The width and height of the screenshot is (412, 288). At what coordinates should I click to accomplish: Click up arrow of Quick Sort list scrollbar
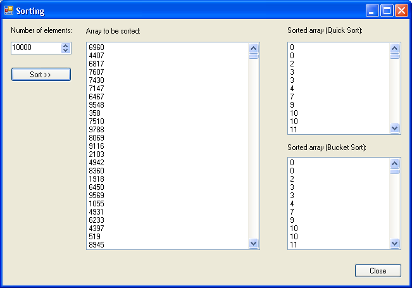(395, 48)
